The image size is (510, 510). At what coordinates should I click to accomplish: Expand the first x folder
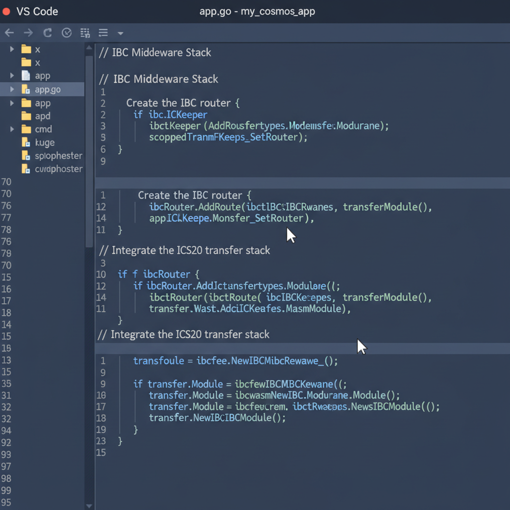[x=12, y=49]
